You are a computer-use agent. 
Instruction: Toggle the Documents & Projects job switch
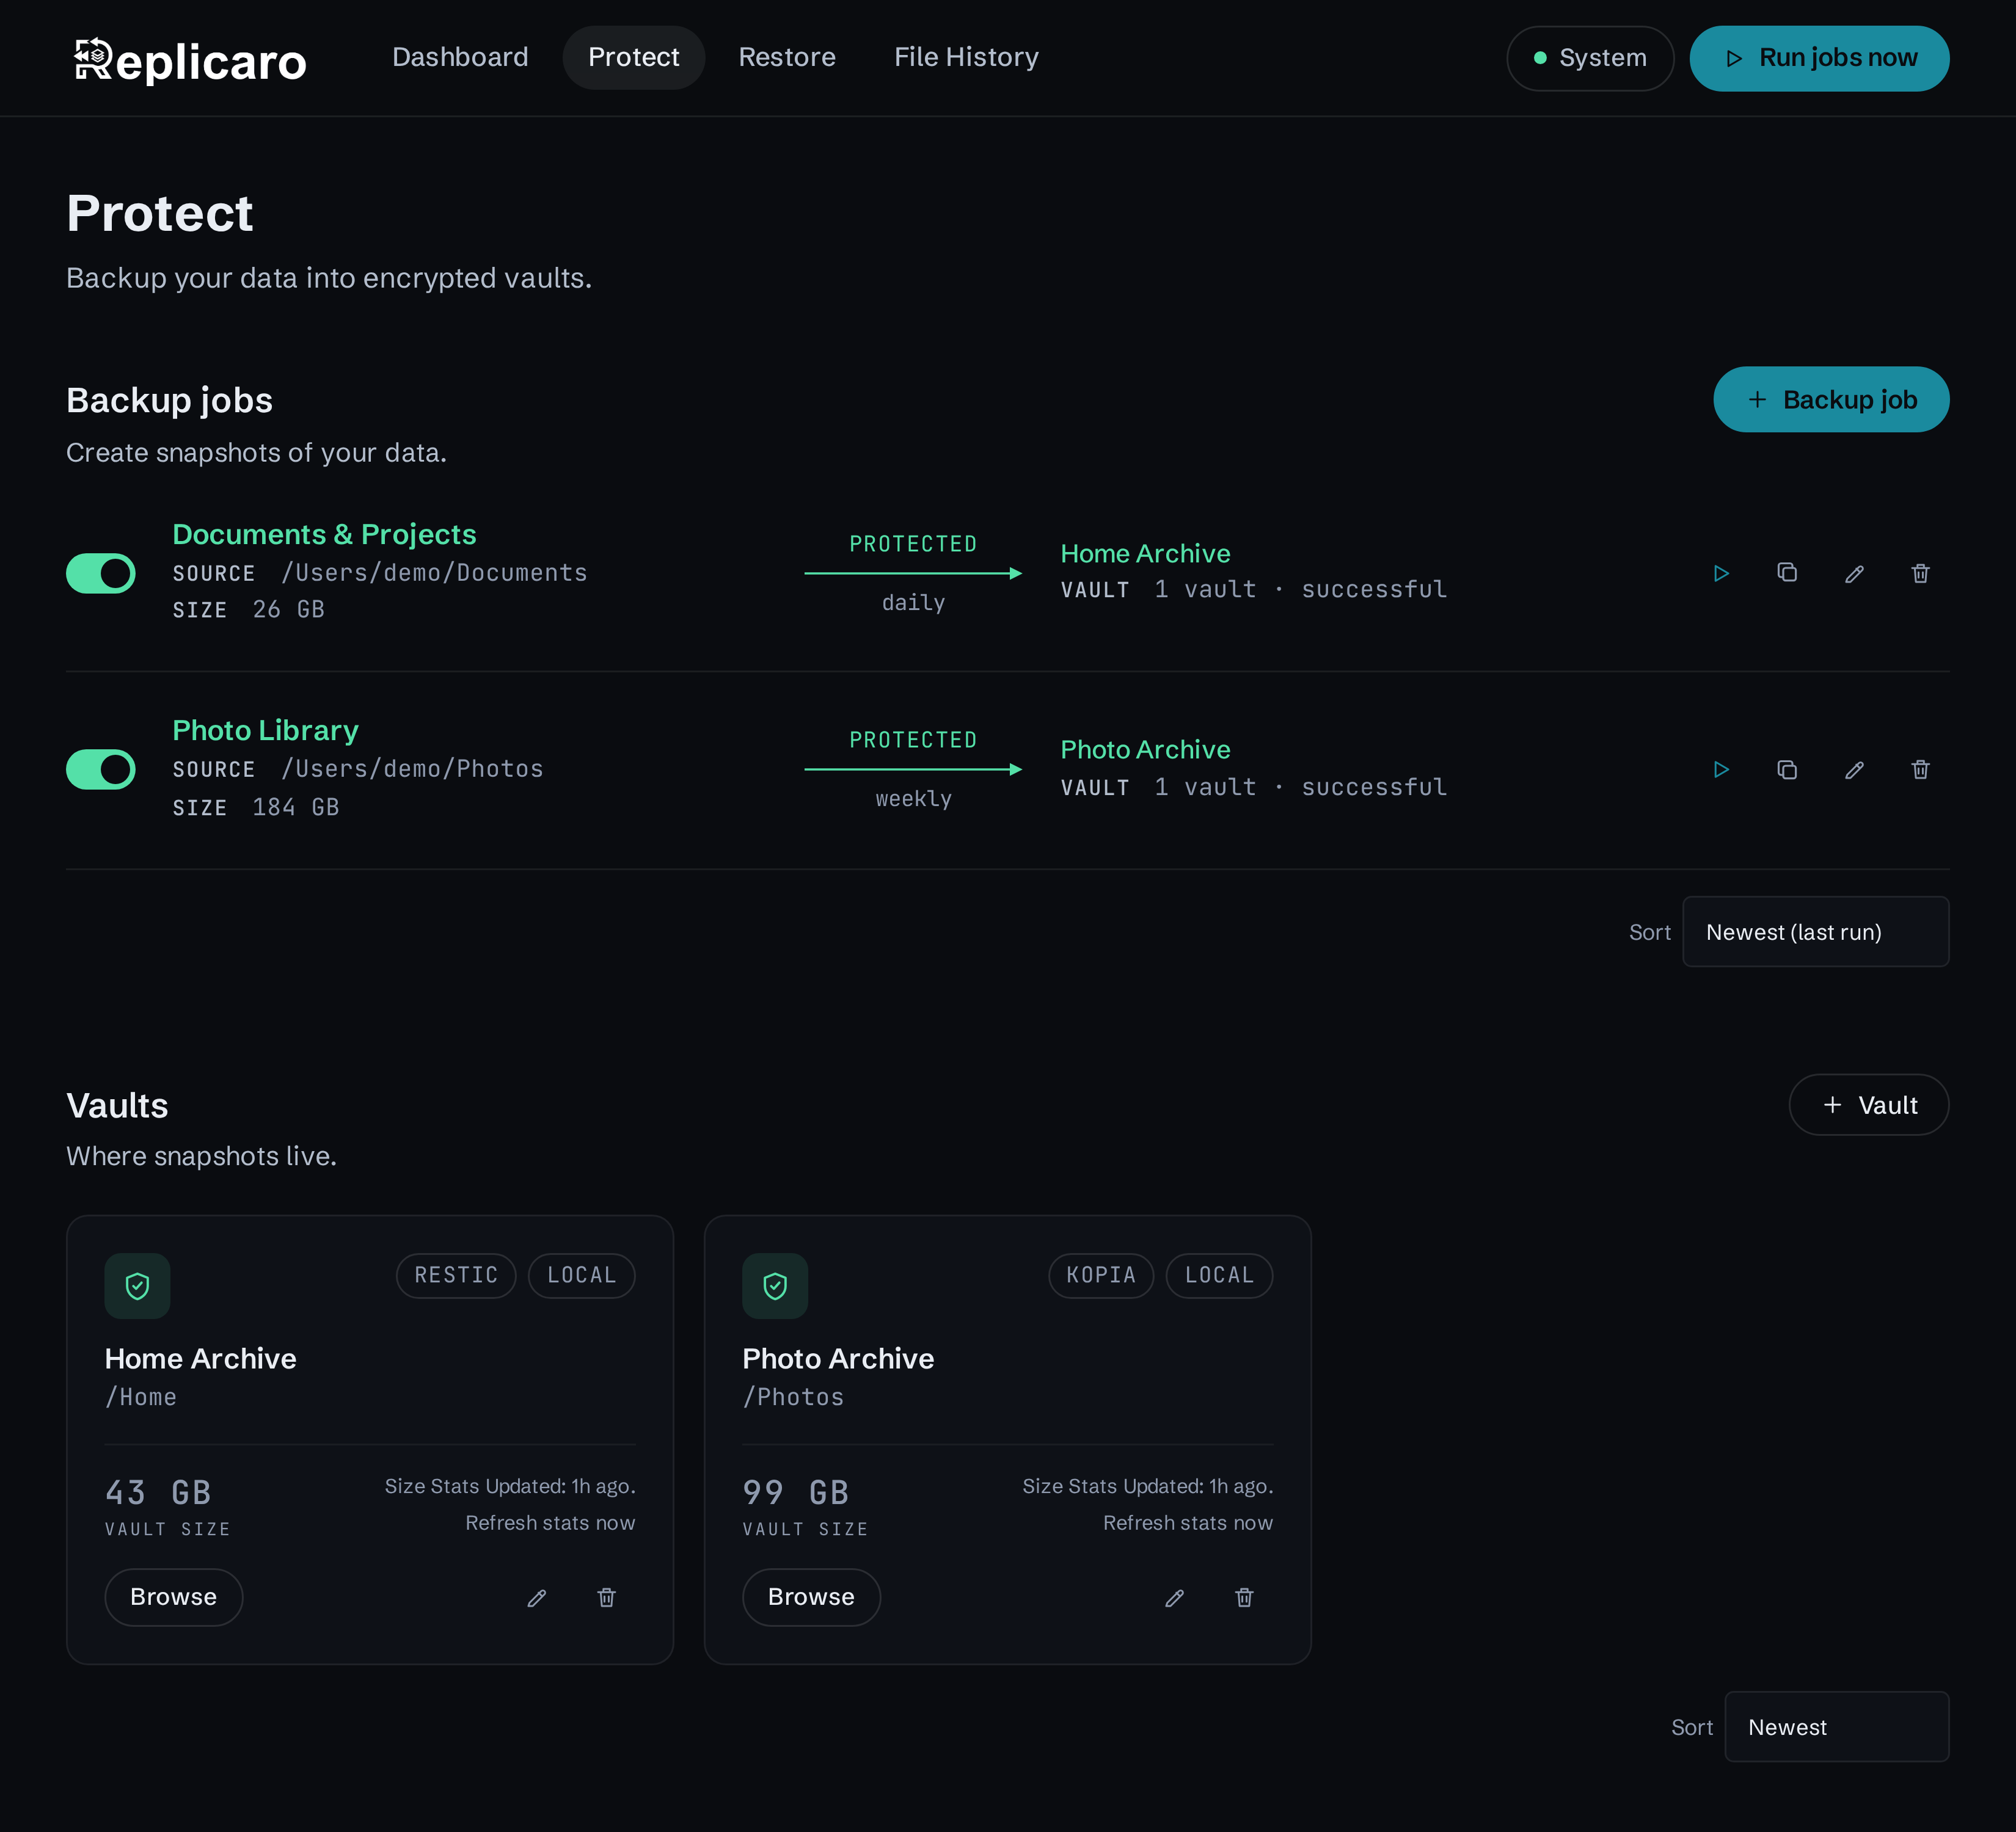tap(101, 573)
